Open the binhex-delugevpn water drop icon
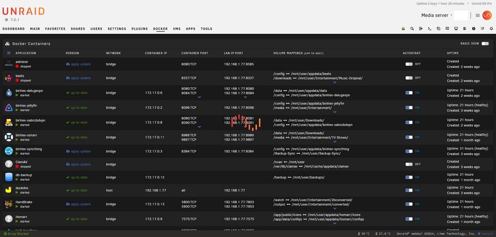Screen dimensions: 496x237 tap(8, 93)
